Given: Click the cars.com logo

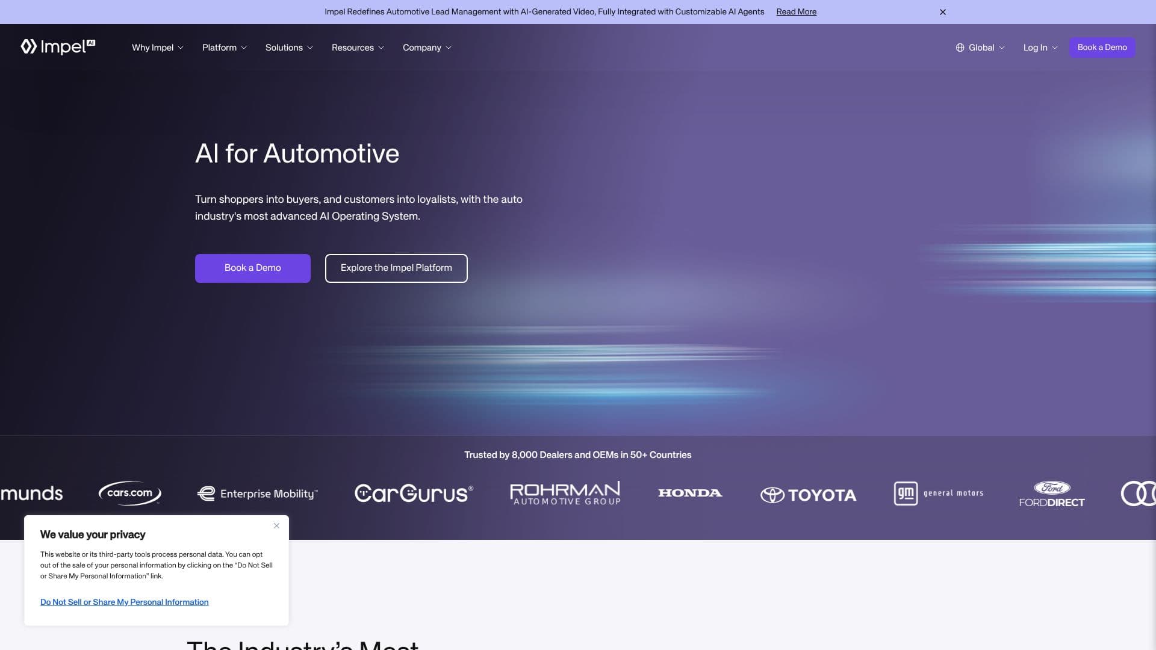Looking at the screenshot, I should point(130,493).
